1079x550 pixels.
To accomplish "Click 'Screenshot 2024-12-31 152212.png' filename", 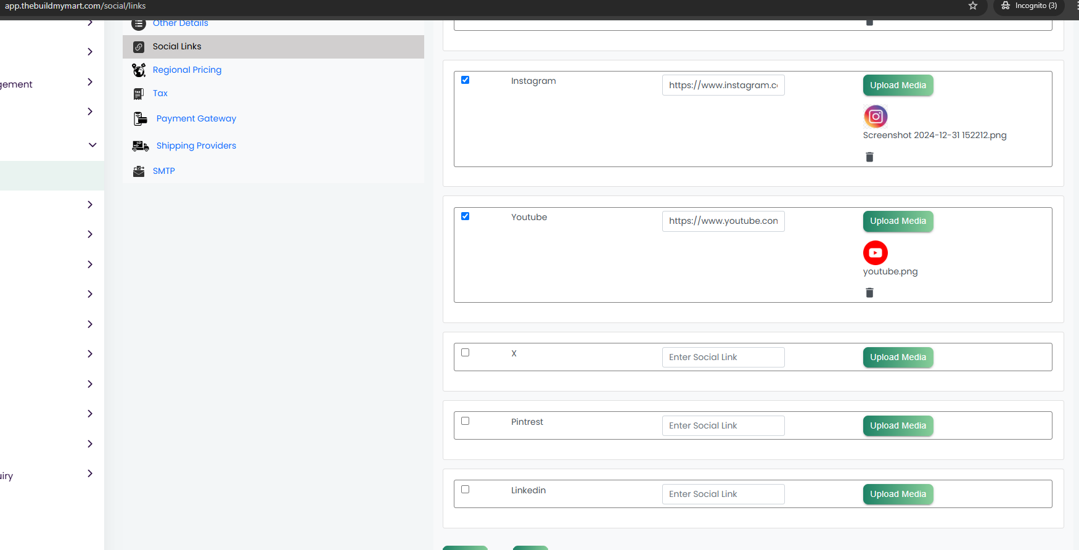I will pos(935,136).
